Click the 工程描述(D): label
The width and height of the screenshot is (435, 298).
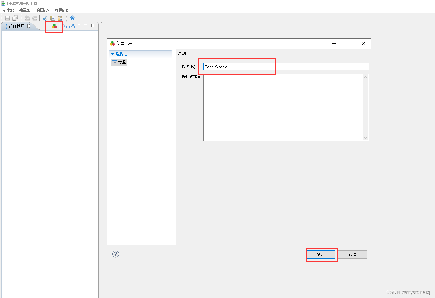(x=189, y=77)
